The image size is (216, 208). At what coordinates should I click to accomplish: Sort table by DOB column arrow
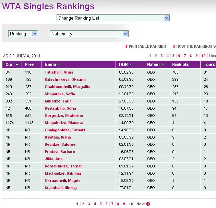click(x=130, y=65)
